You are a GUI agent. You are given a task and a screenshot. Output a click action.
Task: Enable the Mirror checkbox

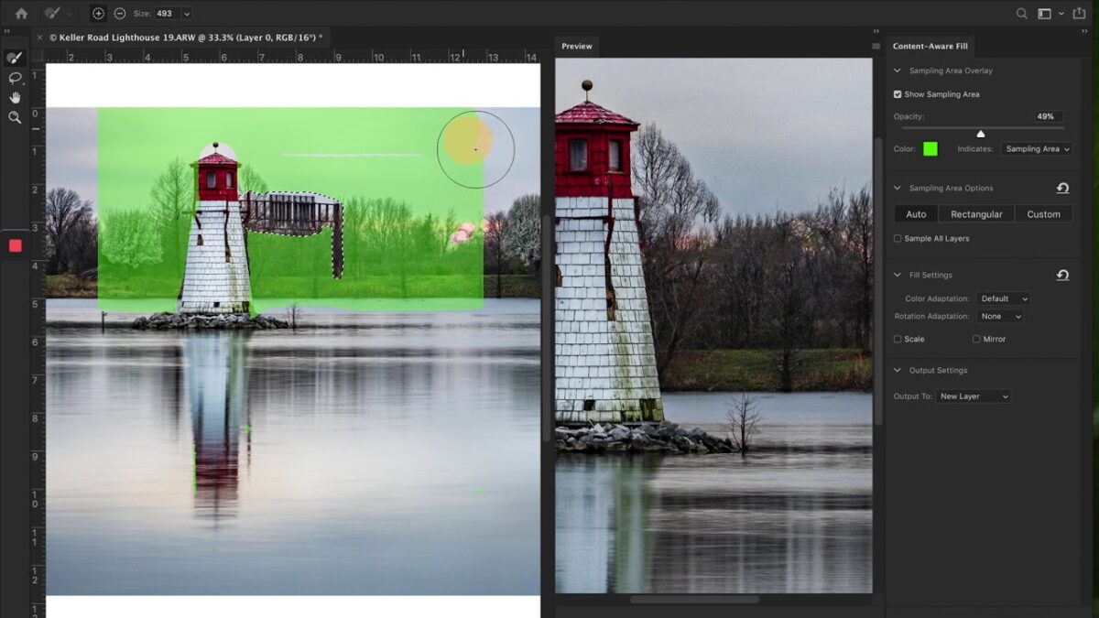tap(976, 339)
